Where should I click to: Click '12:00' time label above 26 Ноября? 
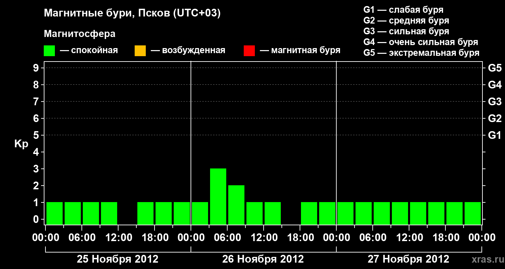tap(264, 238)
